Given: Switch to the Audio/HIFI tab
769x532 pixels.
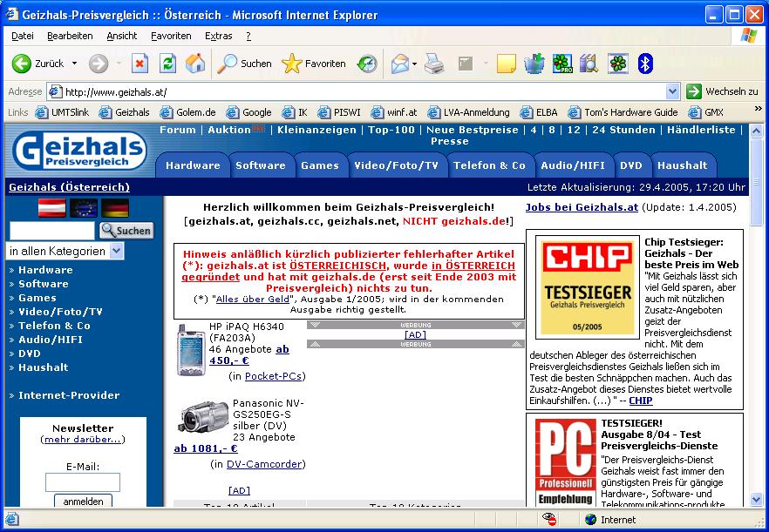Looking at the screenshot, I should 573,165.
